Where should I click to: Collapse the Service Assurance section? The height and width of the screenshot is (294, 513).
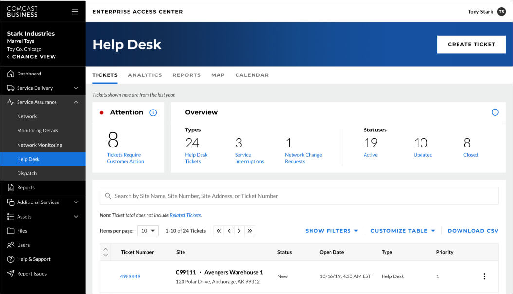pyautogui.click(x=76, y=102)
